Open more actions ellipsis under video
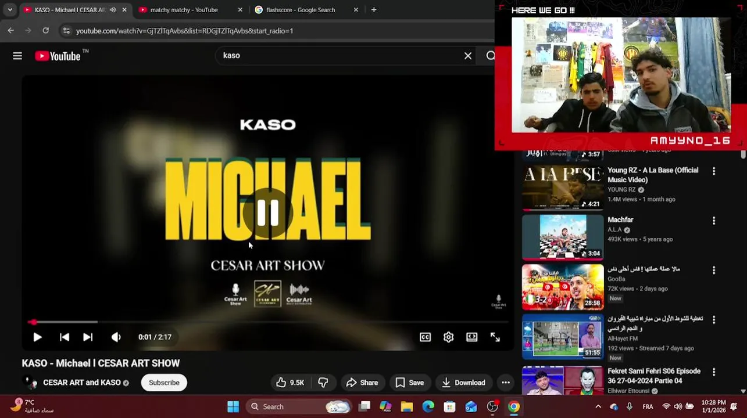Image resolution: width=747 pixels, height=418 pixels. pos(506,383)
